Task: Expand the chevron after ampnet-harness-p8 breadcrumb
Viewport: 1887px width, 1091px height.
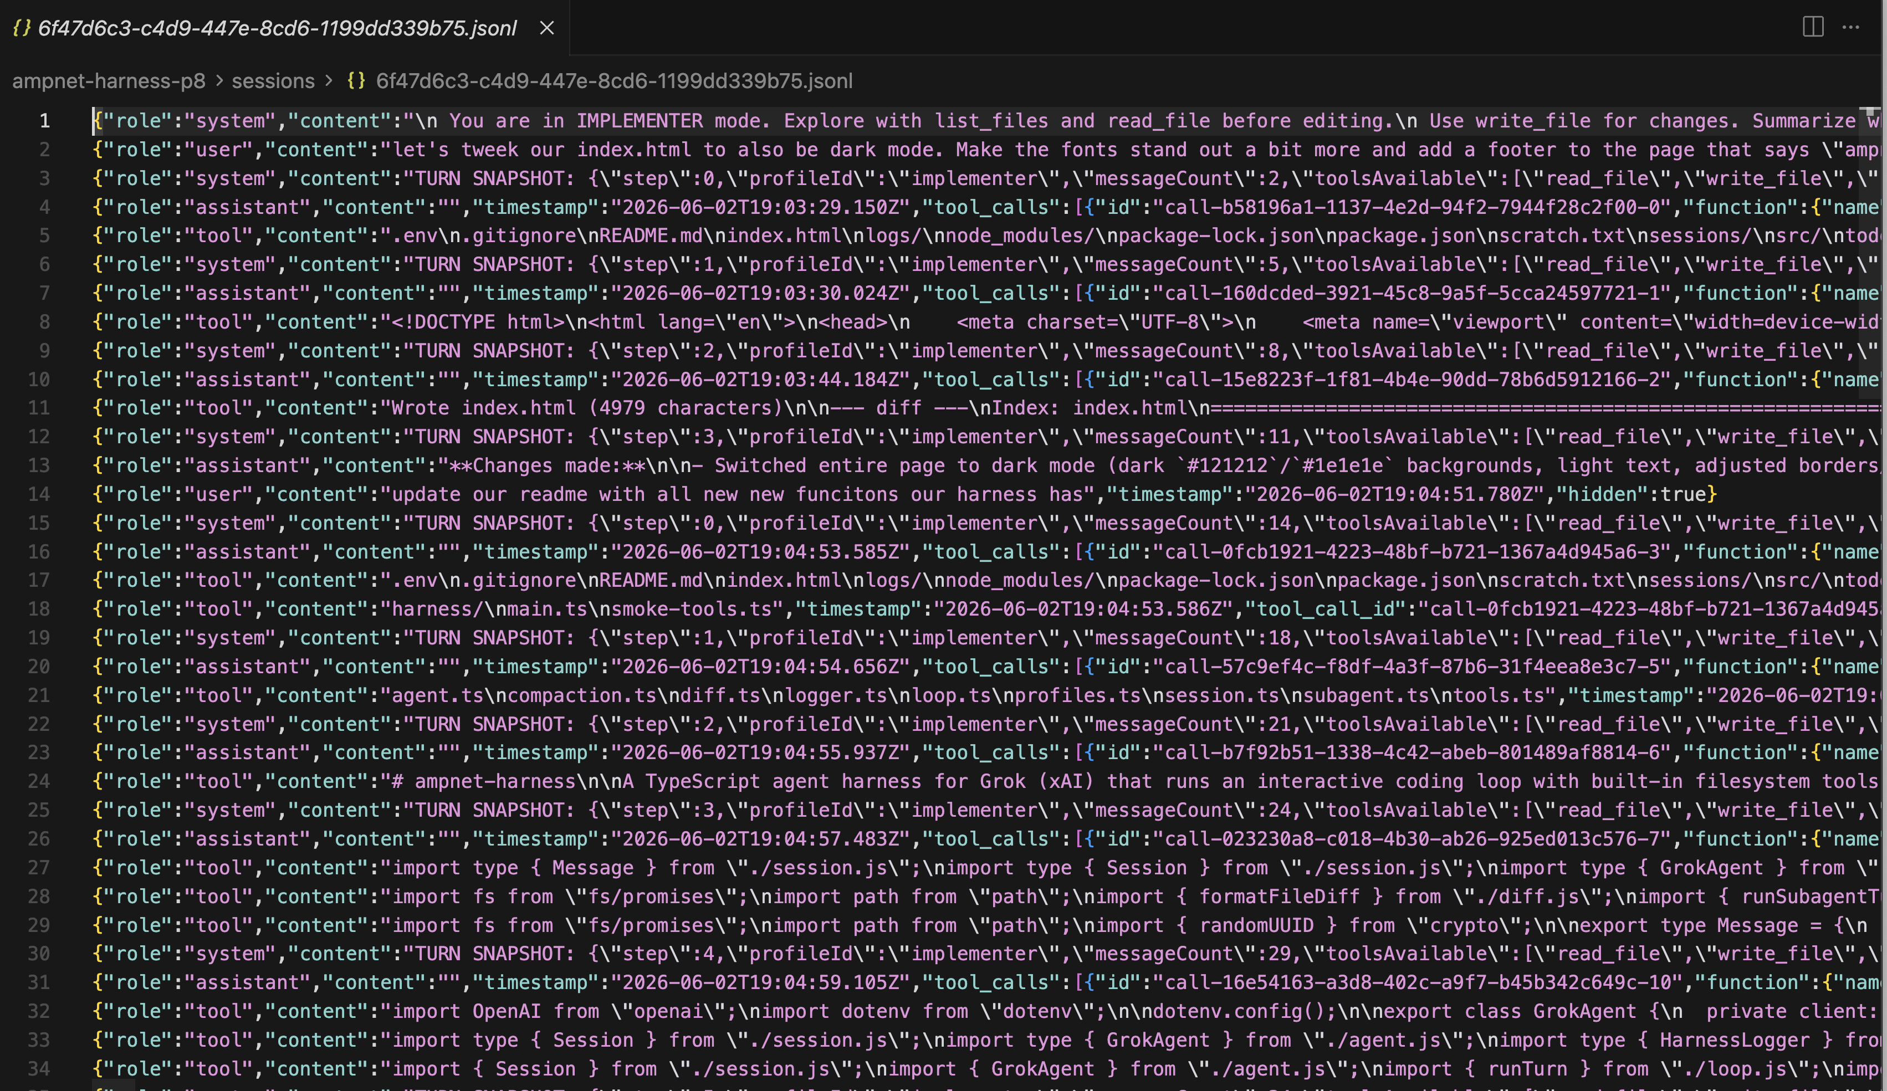Action: 219,81
